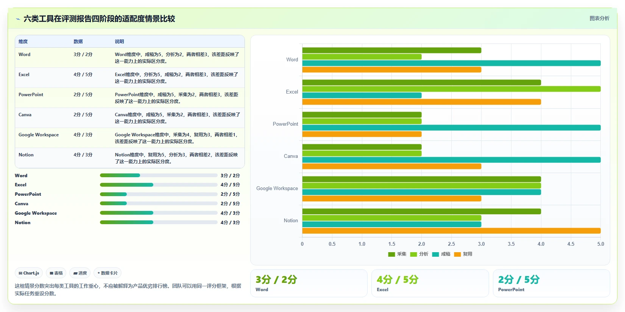Select the 表格 tag chip
Image resolution: width=625 pixels, height=312 pixels.
point(56,273)
